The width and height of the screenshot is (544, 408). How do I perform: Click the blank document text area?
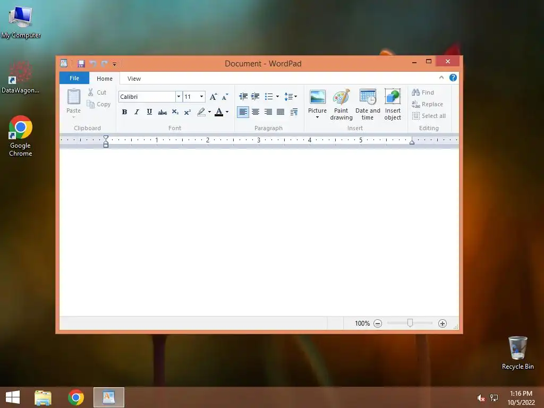pos(259,233)
